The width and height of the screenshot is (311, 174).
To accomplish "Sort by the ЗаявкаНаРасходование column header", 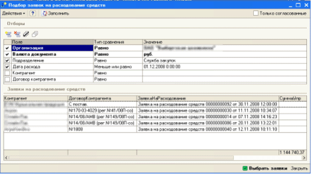I will tap(208, 98).
